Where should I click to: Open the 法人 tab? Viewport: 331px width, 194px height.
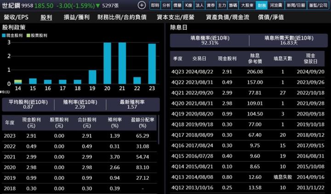[200, 5]
